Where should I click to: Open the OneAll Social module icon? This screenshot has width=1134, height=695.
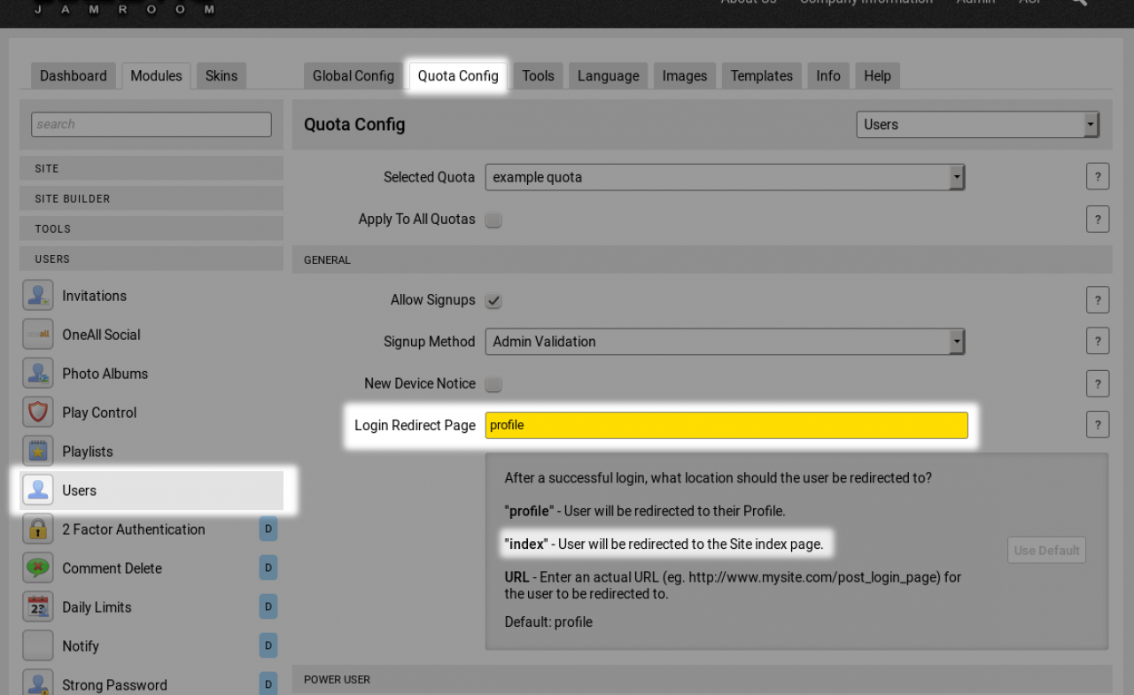point(38,335)
